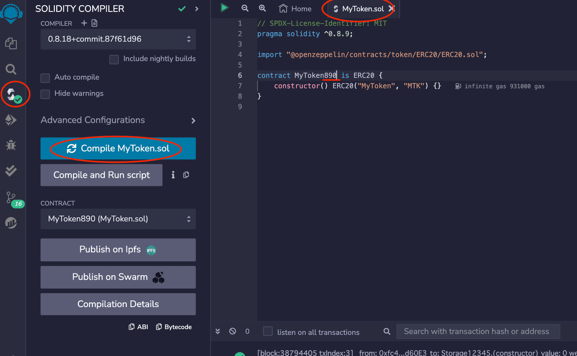Click line number 6 in gutter

(x=240, y=75)
